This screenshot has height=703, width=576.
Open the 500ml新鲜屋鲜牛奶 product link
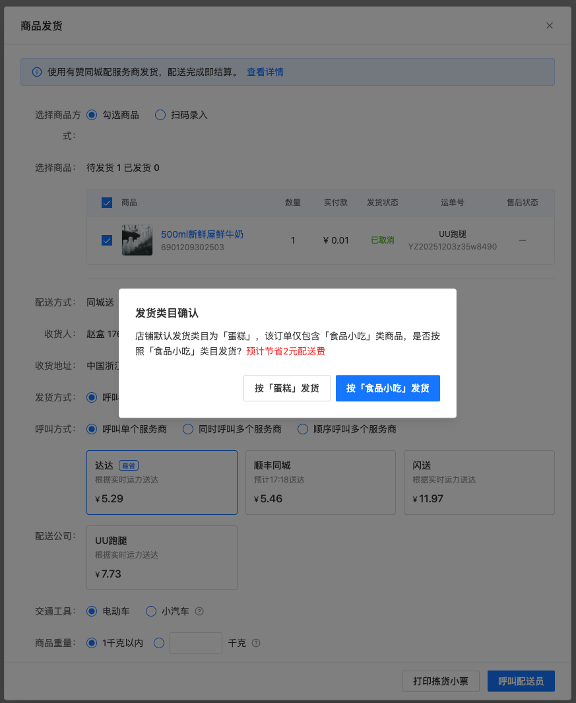[202, 234]
